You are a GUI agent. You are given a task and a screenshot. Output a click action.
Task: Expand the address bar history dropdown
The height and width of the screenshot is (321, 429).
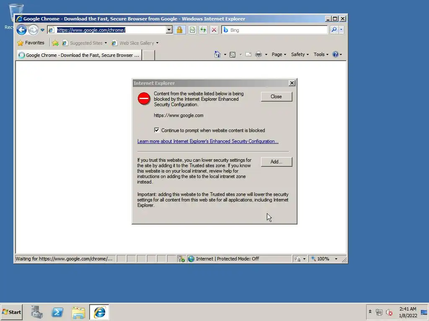coord(169,30)
